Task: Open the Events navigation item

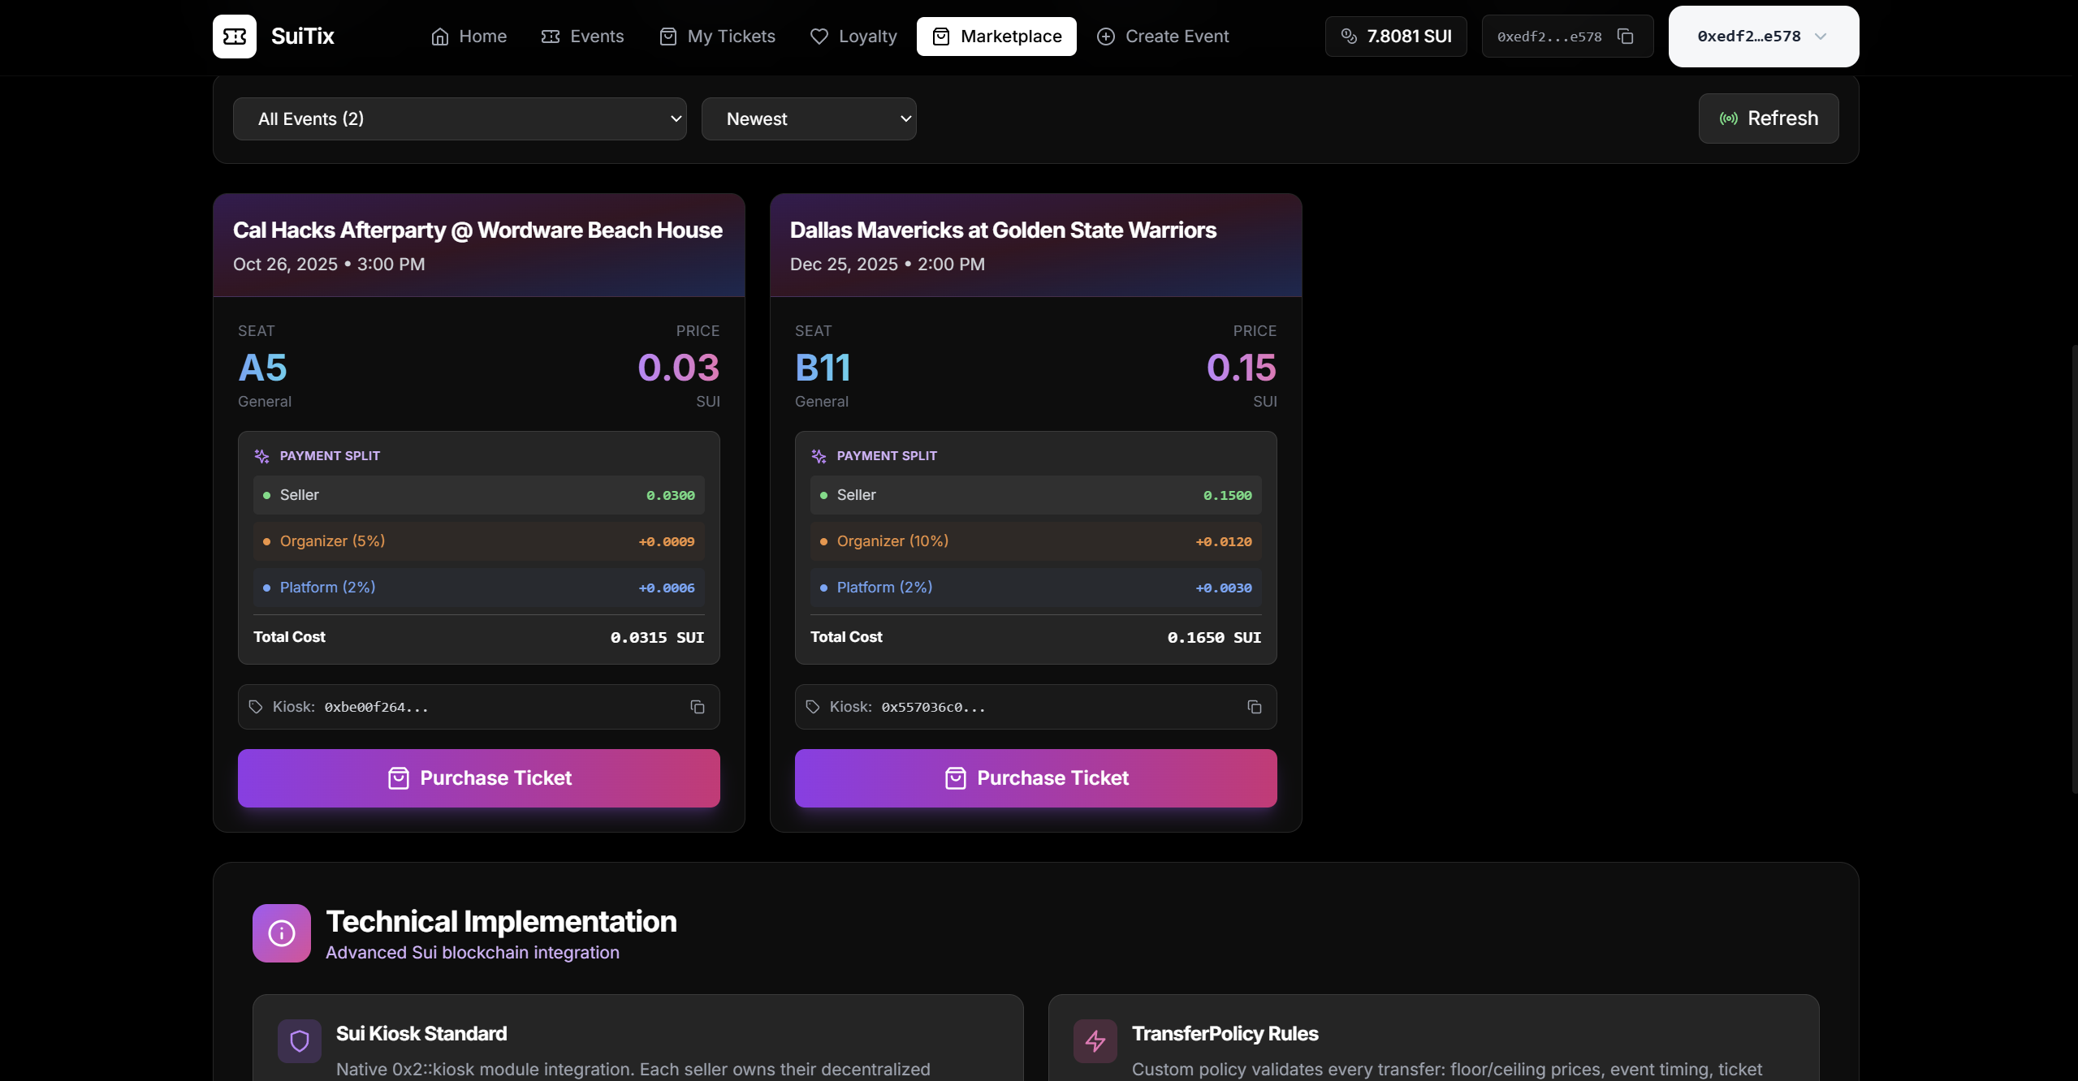Action: tap(582, 37)
